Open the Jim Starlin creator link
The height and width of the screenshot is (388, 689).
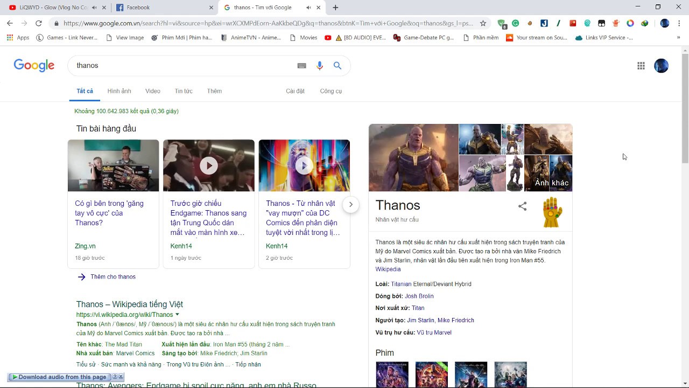tap(421, 321)
